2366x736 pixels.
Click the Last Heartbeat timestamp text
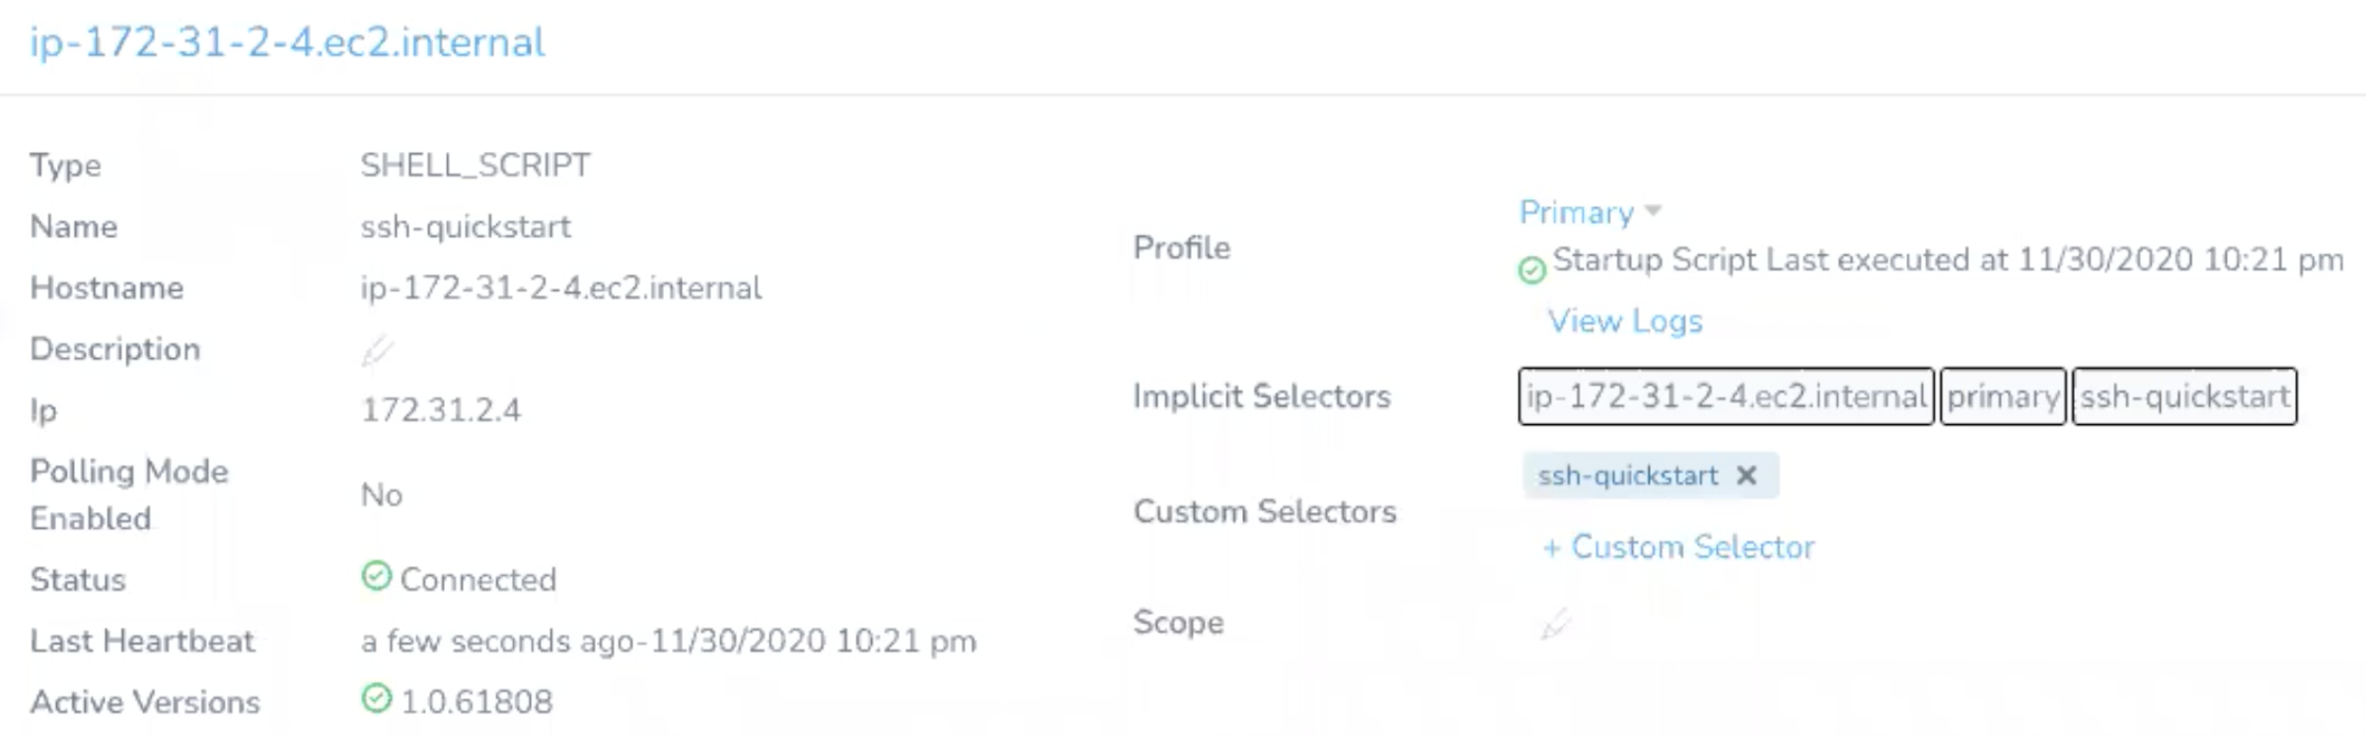point(669,641)
